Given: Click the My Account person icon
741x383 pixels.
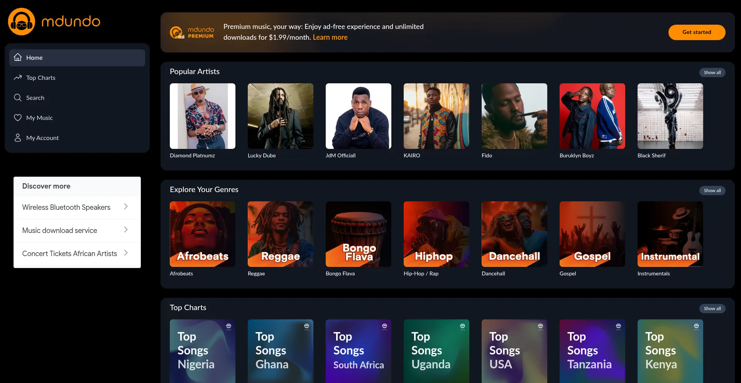Looking at the screenshot, I should 18,138.
